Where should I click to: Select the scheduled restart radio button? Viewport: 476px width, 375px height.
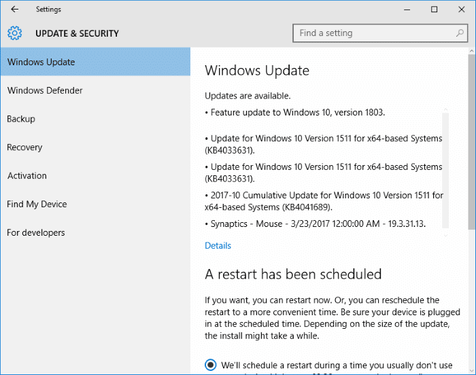click(211, 365)
